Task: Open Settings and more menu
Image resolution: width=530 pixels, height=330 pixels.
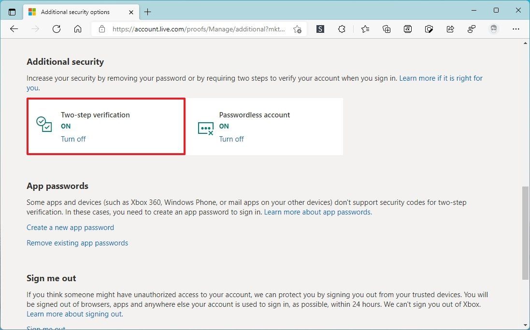Action: coord(516,29)
